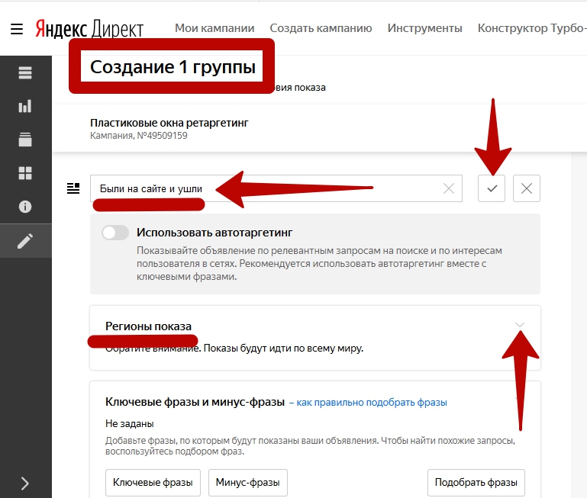Expand the sidebar with bottom chevron
Viewport: 587px width, 498px height.
pyautogui.click(x=24, y=484)
